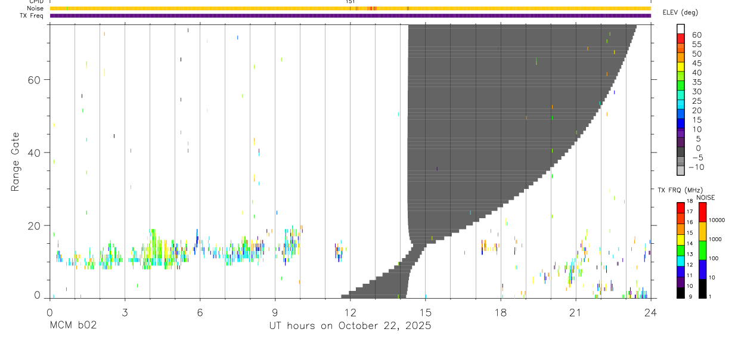Pick the green segment of the NOISE color bar
This screenshot has width=732, height=338.
pos(702,250)
